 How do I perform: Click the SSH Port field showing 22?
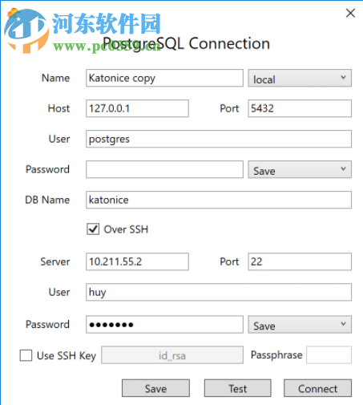coord(300,261)
